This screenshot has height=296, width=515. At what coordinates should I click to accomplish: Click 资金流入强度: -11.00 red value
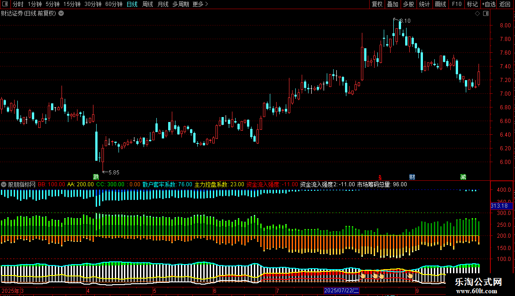click(x=272, y=184)
